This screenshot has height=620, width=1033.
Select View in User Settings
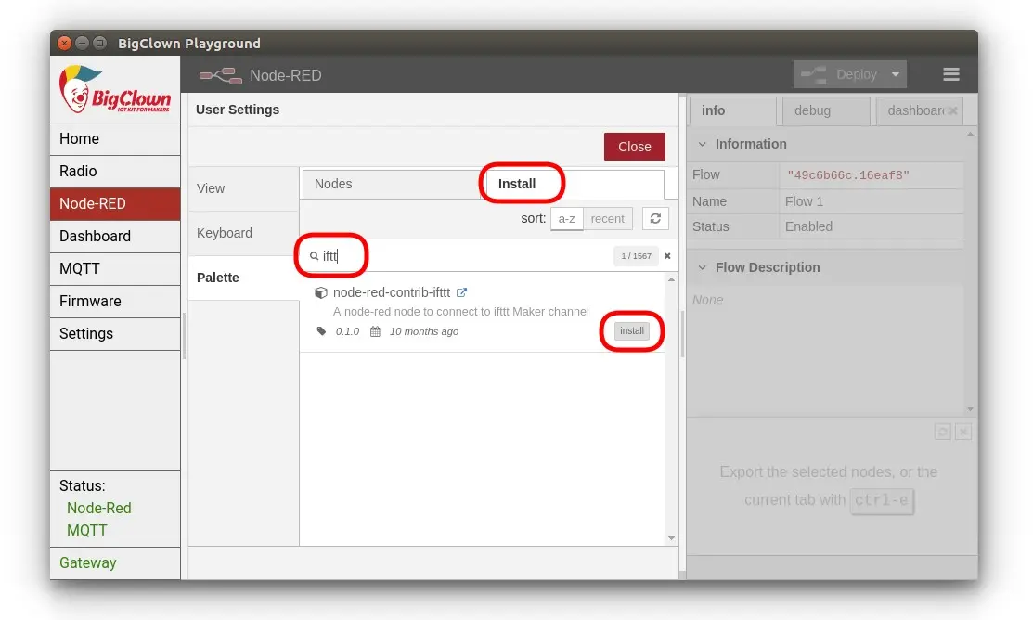click(x=244, y=188)
